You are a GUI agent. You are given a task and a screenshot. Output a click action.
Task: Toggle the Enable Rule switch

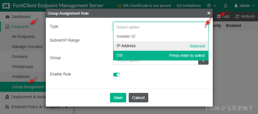116,75
